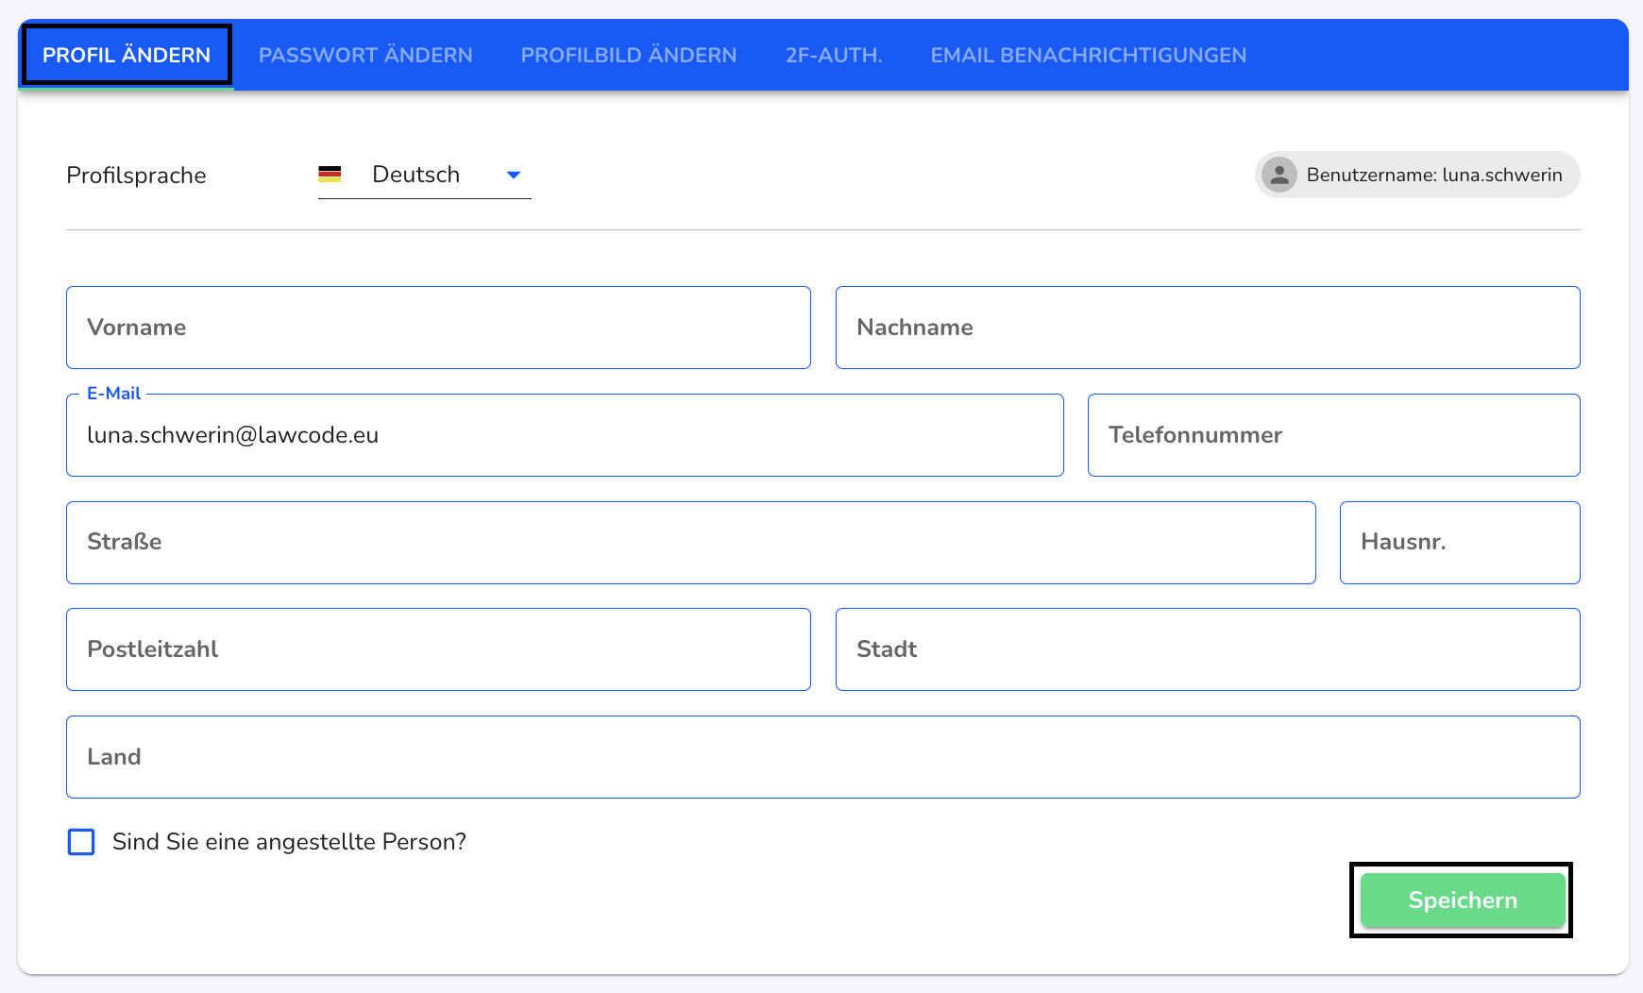
Task: Select Email Benachrichtigungen tab
Action: (x=1089, y=55)
